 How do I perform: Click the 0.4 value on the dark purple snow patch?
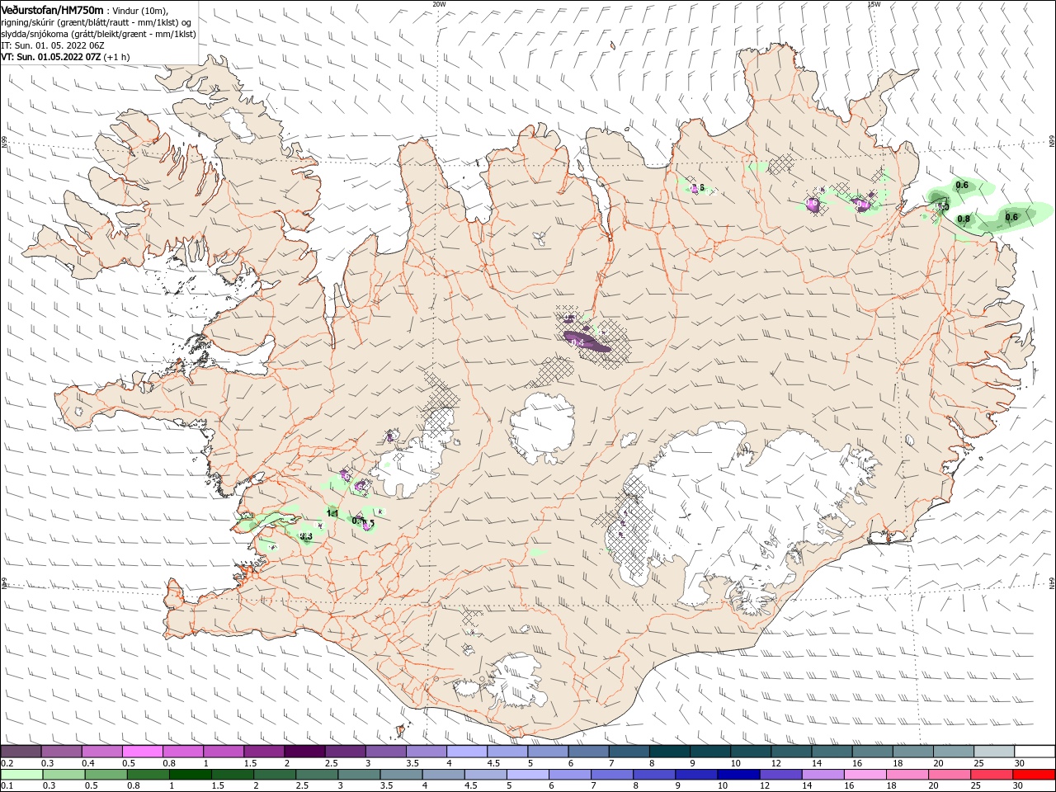click(577, 342)
